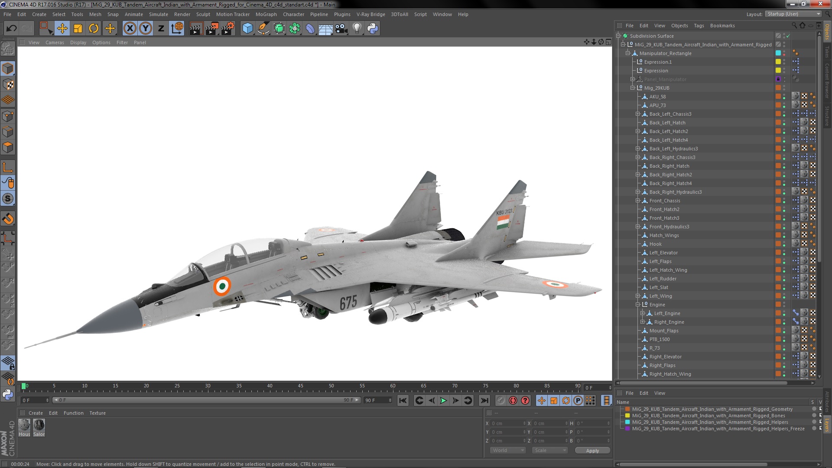Image resolution: width=832 pixels, height=468 pixels.
Task: Click cyan layer swatch of Manipulator_Rectangle
Action: [778, 53]
